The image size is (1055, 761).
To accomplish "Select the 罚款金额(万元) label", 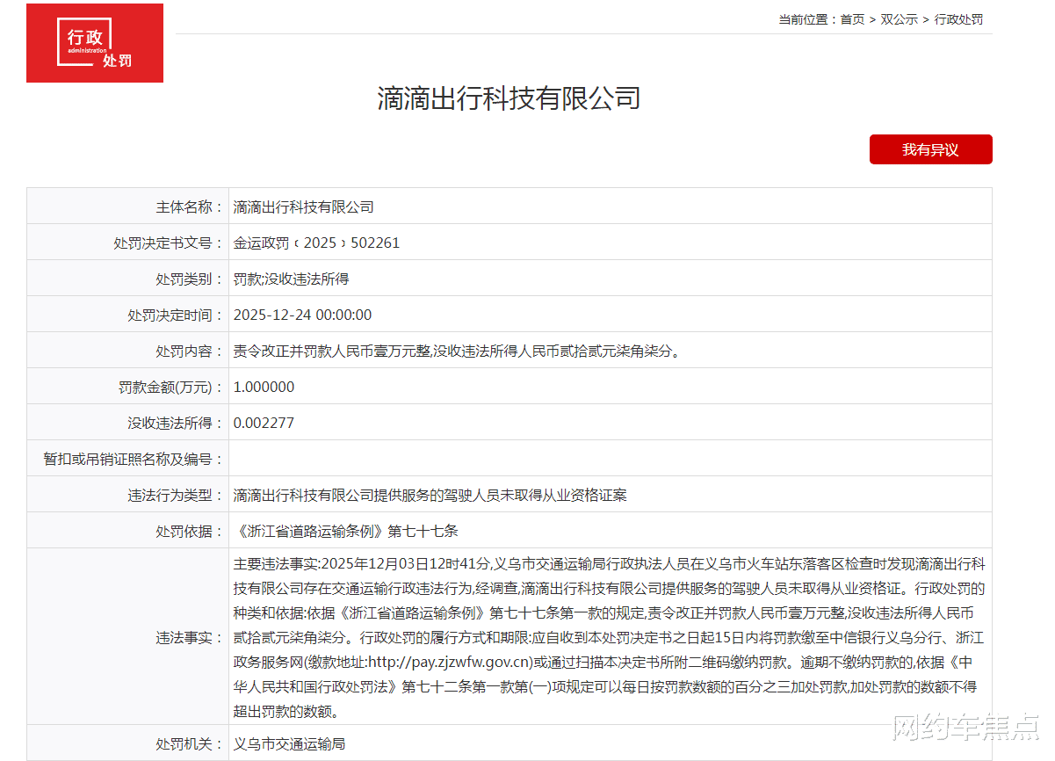I will coord(171,387).
